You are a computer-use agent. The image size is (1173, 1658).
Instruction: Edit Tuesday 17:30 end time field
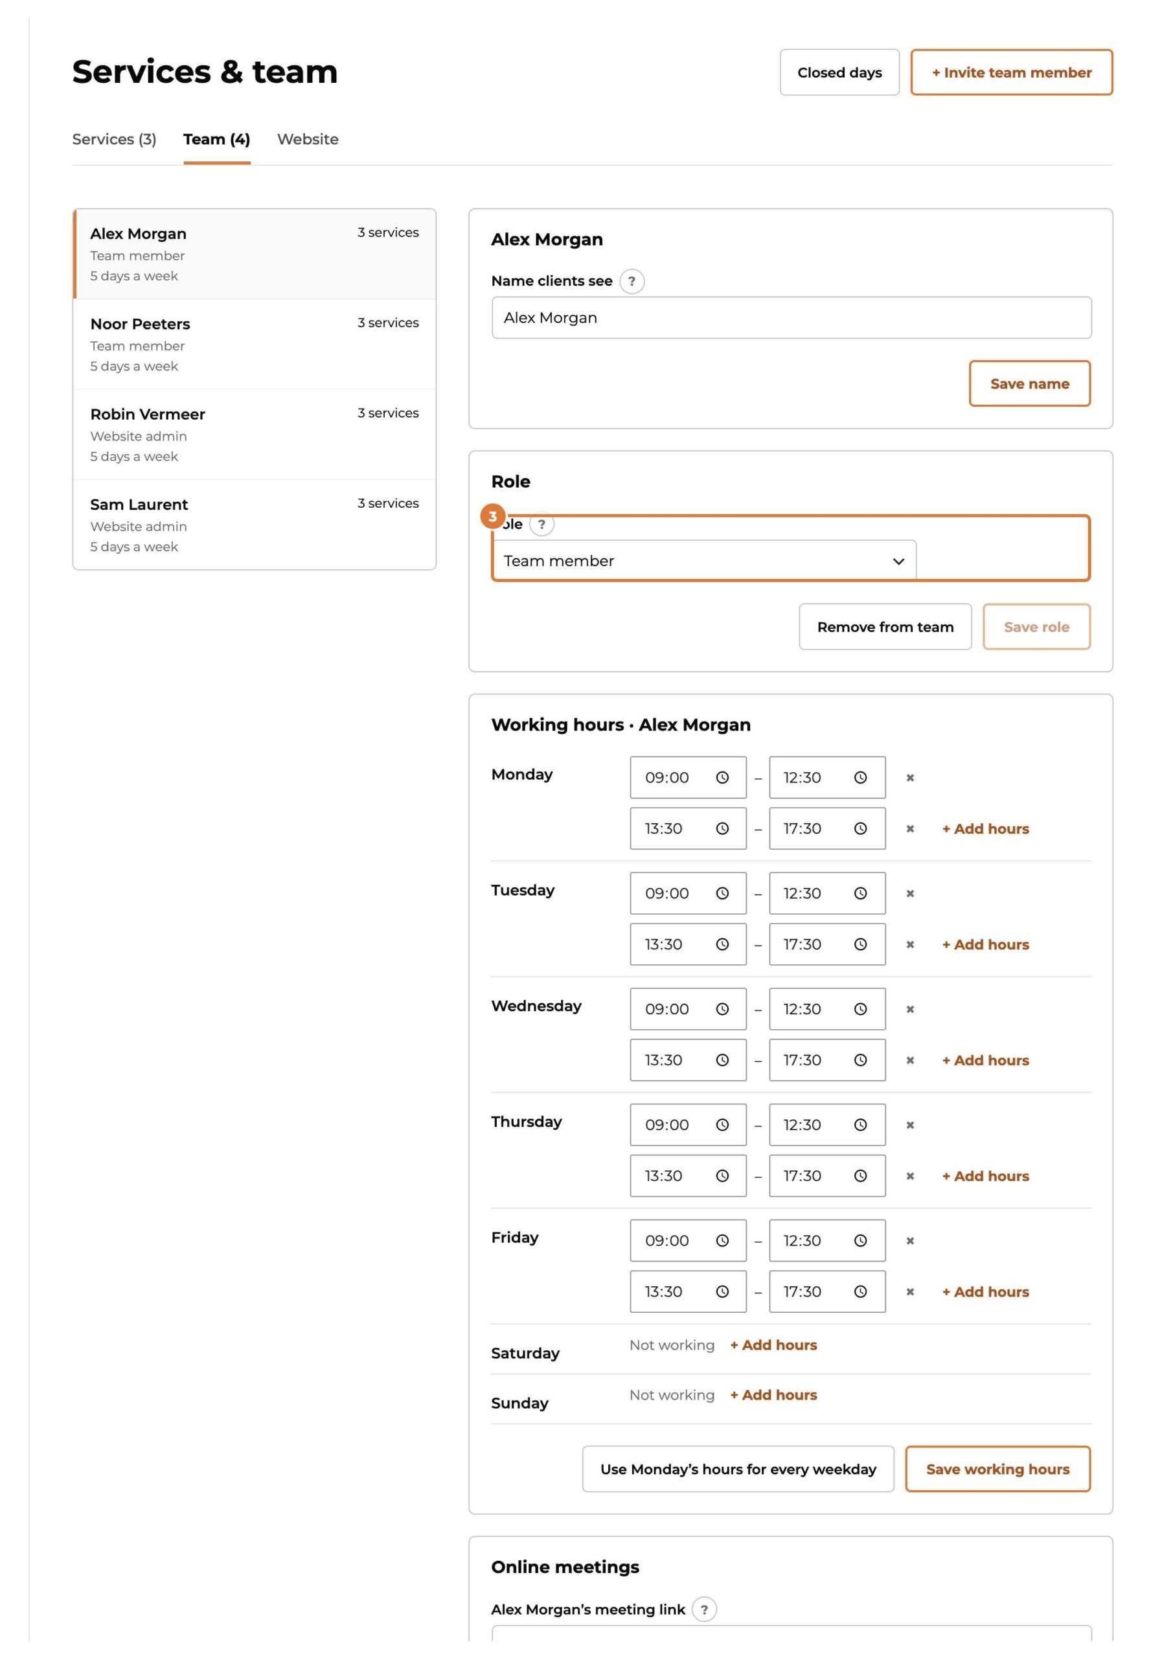click(x=827, y=944)
